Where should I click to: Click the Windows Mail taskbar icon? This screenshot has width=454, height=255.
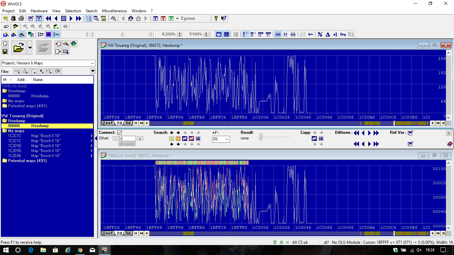point(93,250)
